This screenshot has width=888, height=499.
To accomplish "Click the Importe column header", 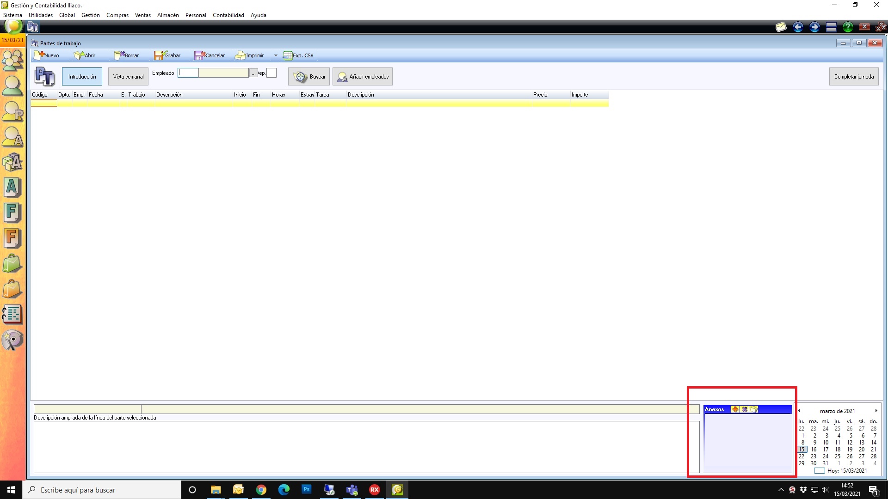I will point(589,95).
